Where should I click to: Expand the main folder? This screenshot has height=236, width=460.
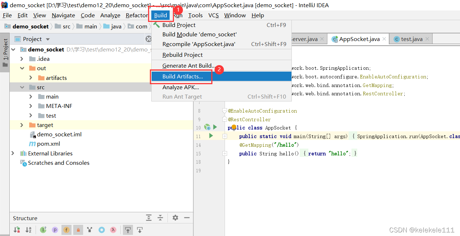point(31,96)
